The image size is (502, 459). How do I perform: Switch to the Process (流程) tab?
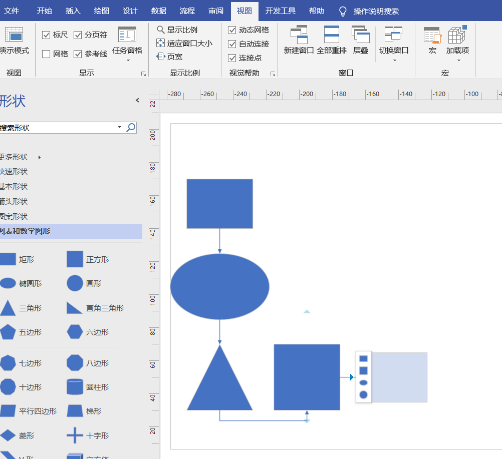187,11
